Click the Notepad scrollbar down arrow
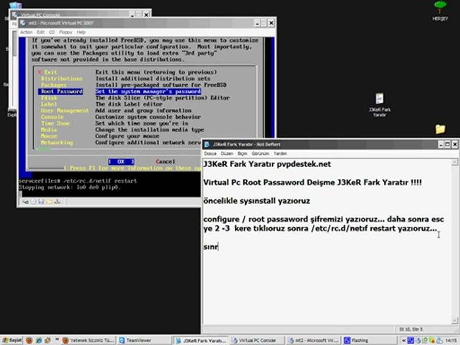Viewport: 460px width, 345px height. pos(455,321)
